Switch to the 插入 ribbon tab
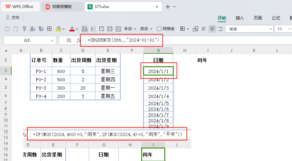The height and width of the screenshot is (161, 292). (240, 18)
